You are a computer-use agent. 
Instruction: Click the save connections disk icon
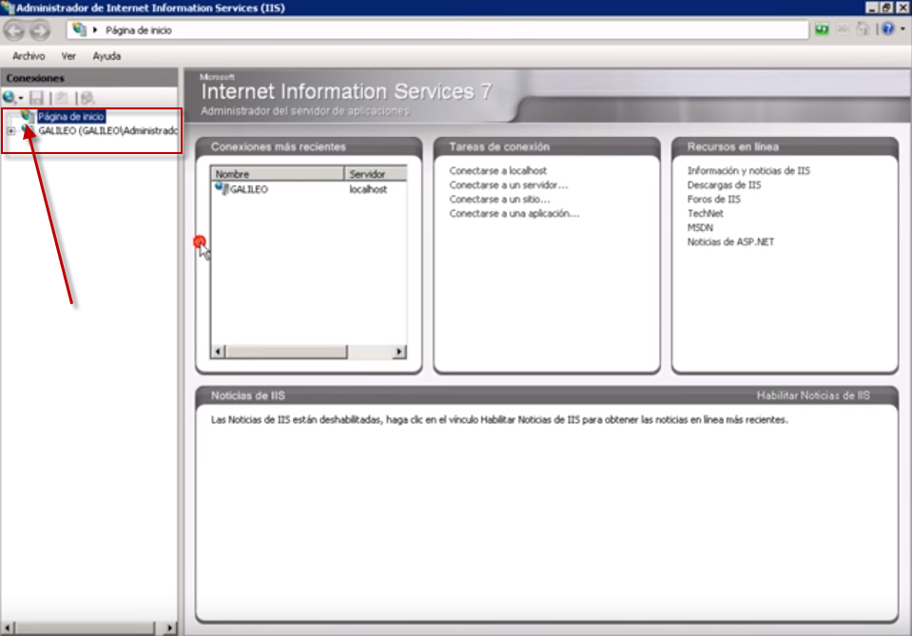[37, 98]
